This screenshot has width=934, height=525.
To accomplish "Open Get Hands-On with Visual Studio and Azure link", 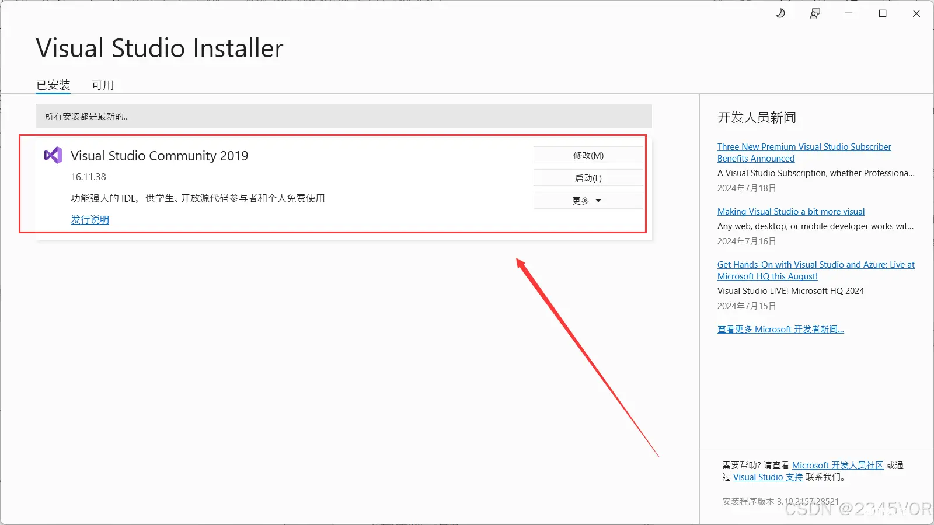I will pos(816,271).
